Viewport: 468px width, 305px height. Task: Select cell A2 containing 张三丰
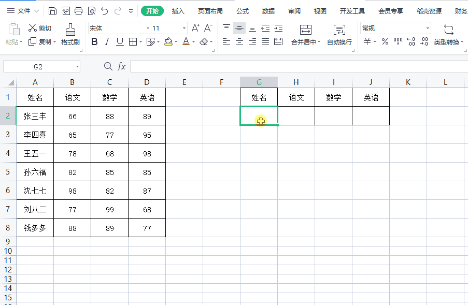(35, 116)
